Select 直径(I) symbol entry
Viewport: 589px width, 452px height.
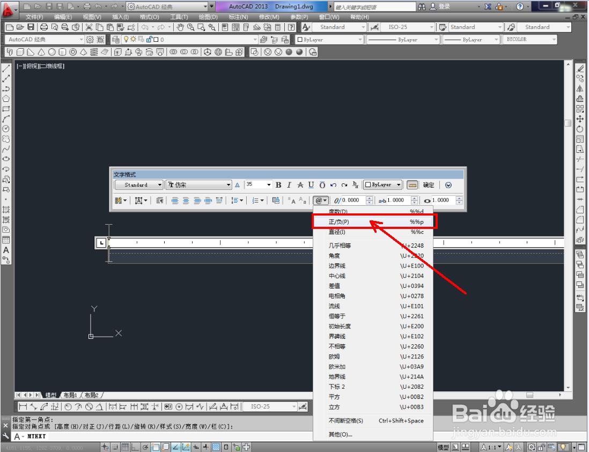(373, 232)
